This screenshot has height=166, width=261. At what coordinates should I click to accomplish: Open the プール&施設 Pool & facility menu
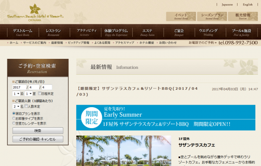click(x=241, y=32)
